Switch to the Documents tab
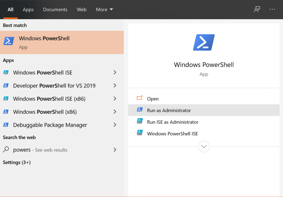The image size is (283, 197). (x=55, y=9)
